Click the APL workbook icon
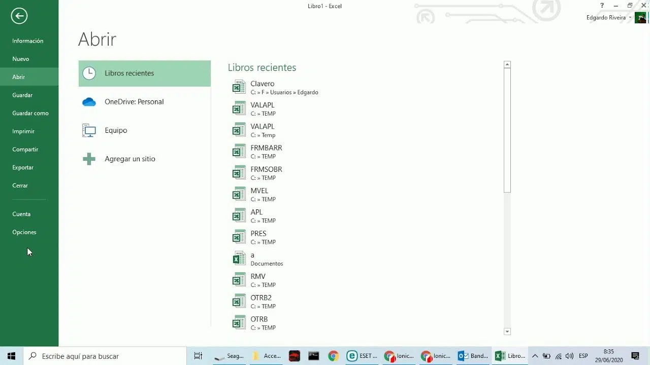650x365 pixels. pyautogui.click(x=239, y=215)
